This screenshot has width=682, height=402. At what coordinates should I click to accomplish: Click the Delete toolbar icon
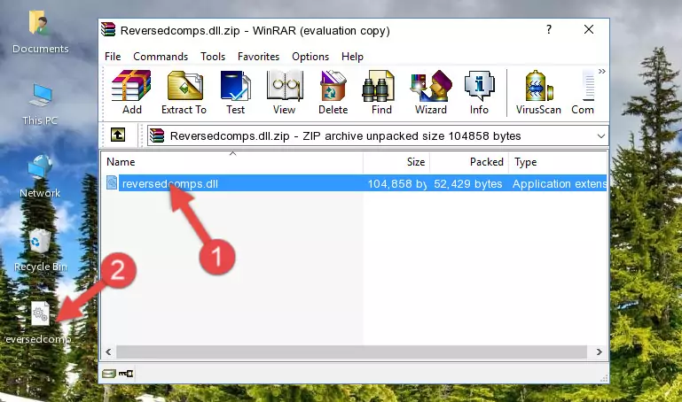(x=333, y=92)
